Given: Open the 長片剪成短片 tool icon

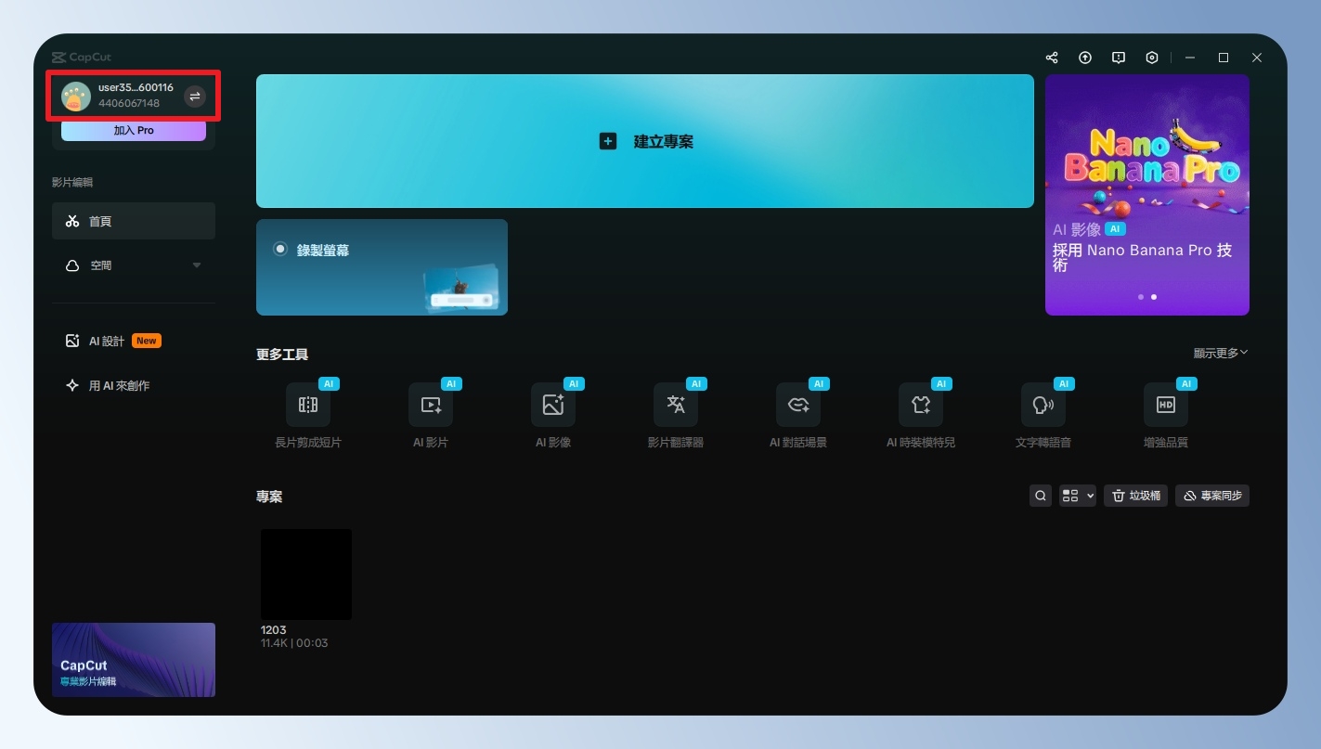Looking at the screenshot, I should tap(308, 405).
